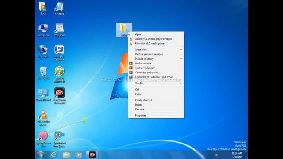This screenshot has height=159, width=283.
Task: Choose Add to archive... entry
Action: click(x=156, y=63)
